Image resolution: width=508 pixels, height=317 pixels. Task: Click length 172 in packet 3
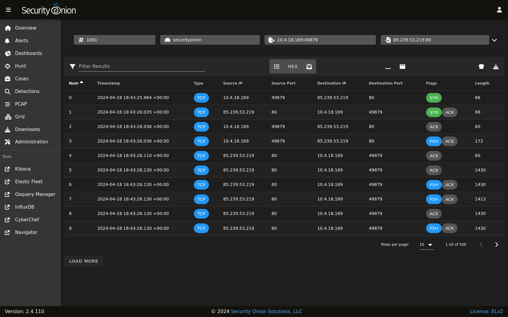pos(479,141)
